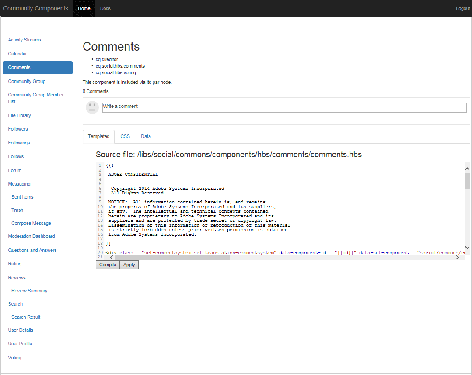Open Voting in the sidebar

click(x=14, y=358)
